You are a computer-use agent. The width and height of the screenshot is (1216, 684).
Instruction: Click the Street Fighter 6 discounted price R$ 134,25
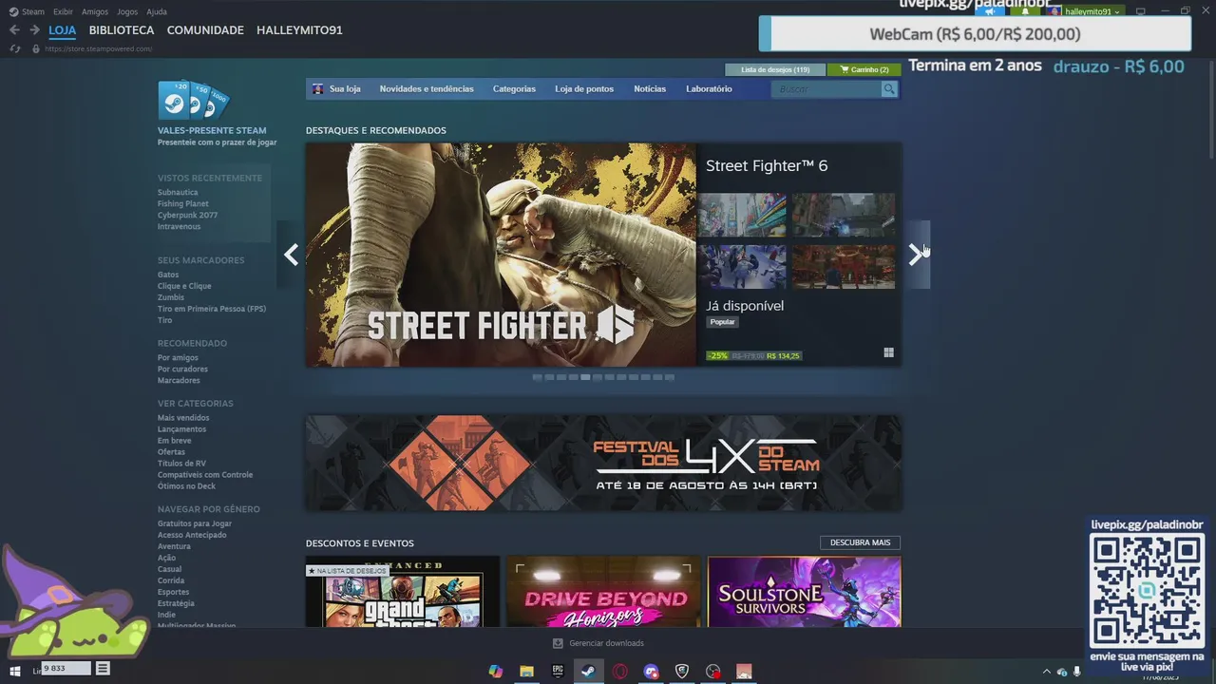(783, 356)
